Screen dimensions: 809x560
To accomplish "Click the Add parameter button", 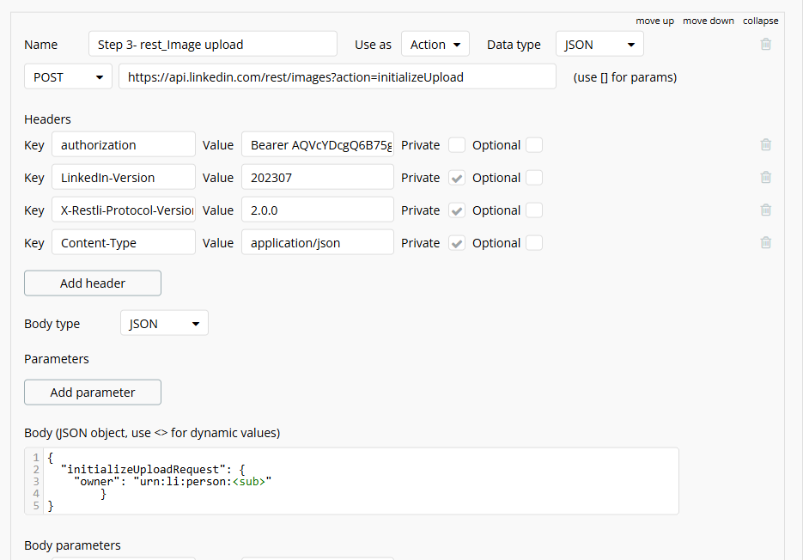I will tap(93, 393).
